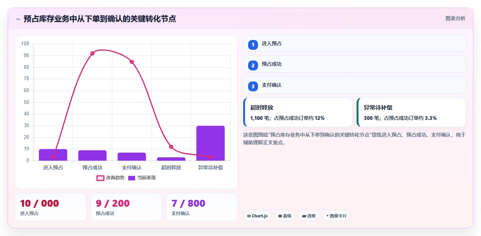Click the 图表分析 label in header
The image size is (481, 236).
tap(456, 18)
